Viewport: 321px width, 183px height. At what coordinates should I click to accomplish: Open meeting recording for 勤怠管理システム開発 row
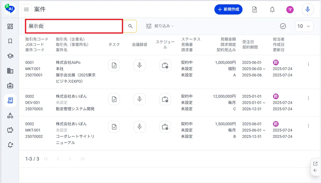pos(139,99)
